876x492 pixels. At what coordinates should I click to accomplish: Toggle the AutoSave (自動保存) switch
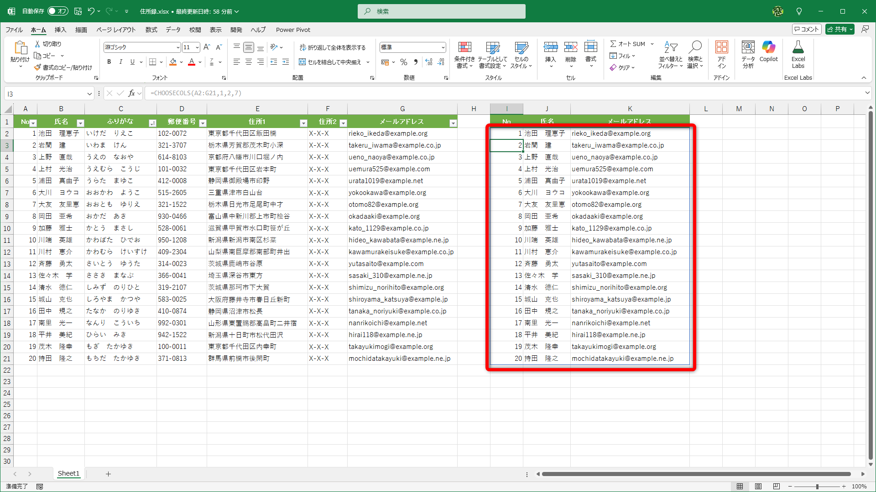pyautogui.click(x=58, y=11)
